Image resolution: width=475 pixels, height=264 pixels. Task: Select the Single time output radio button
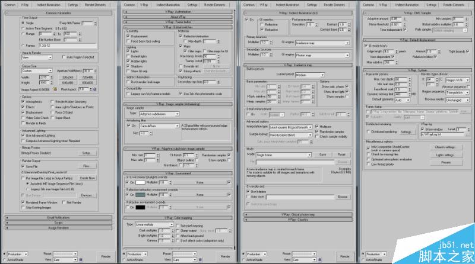[23, 23]
